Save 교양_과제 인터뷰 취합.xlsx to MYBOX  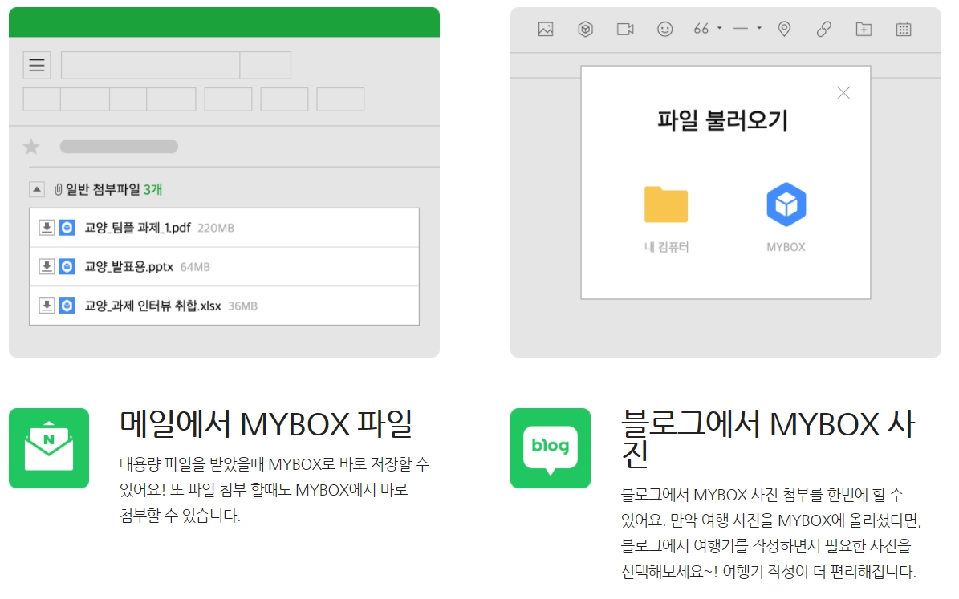pyautogui.click(x=67, y=306)
